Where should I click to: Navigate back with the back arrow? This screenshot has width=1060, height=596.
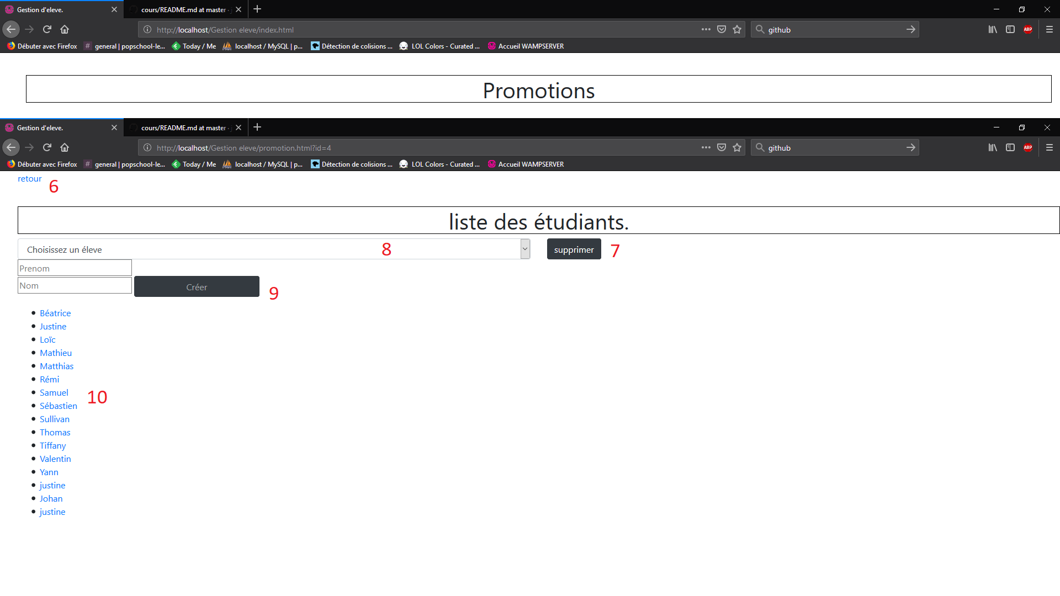pyautogui.click(x=11, y=147)
